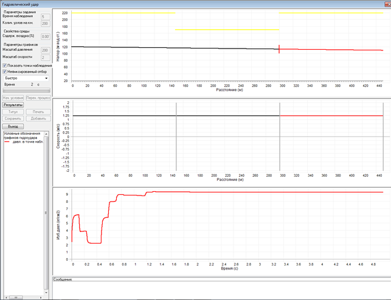Focus the 'Масштаб давления' input field
391x300 pixels.
[44, 50]
